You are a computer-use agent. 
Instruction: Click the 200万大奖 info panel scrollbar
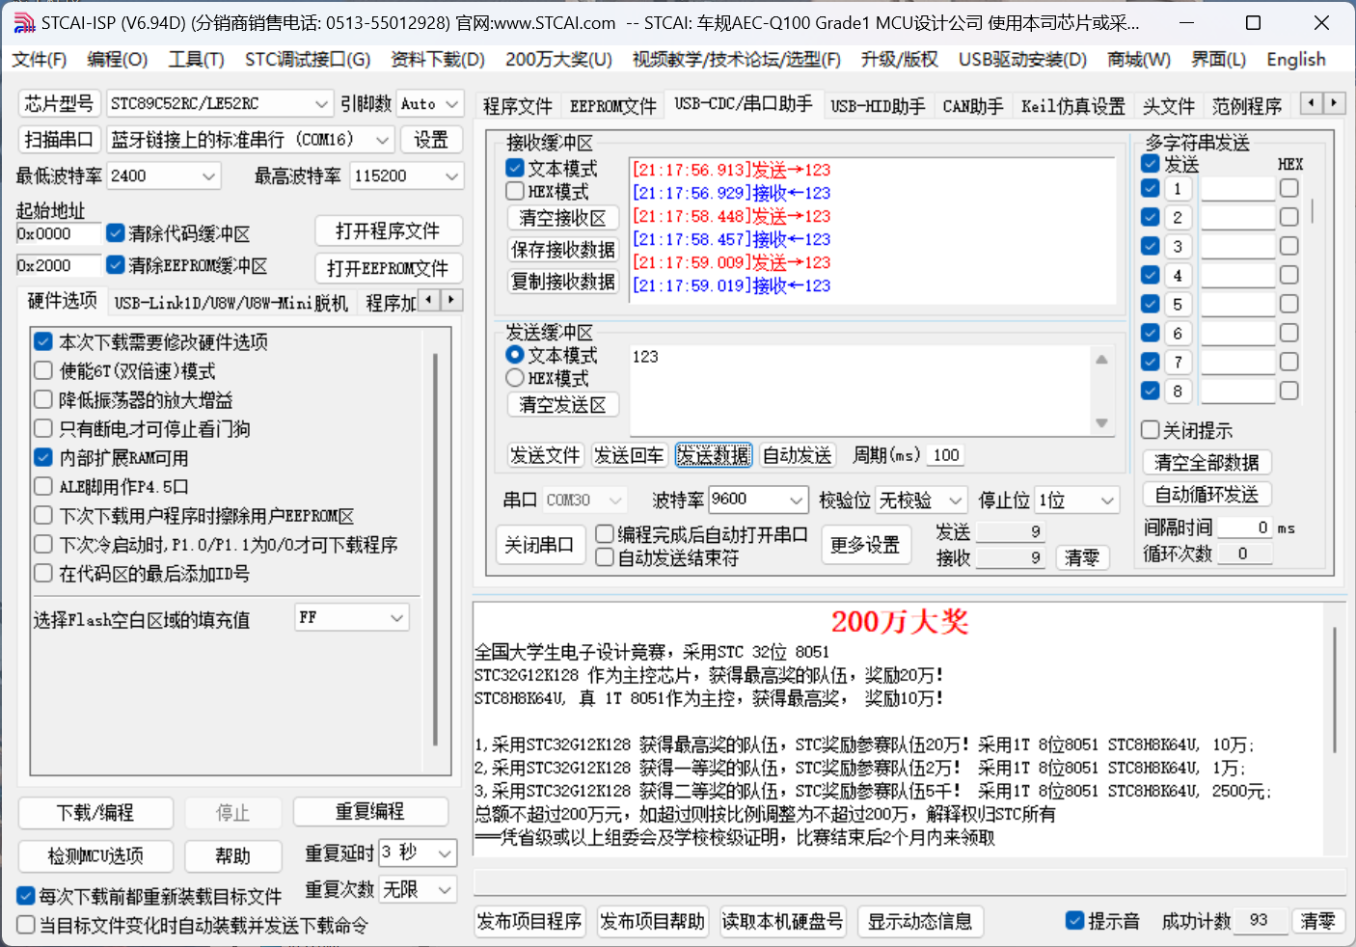pos(1335,689)
